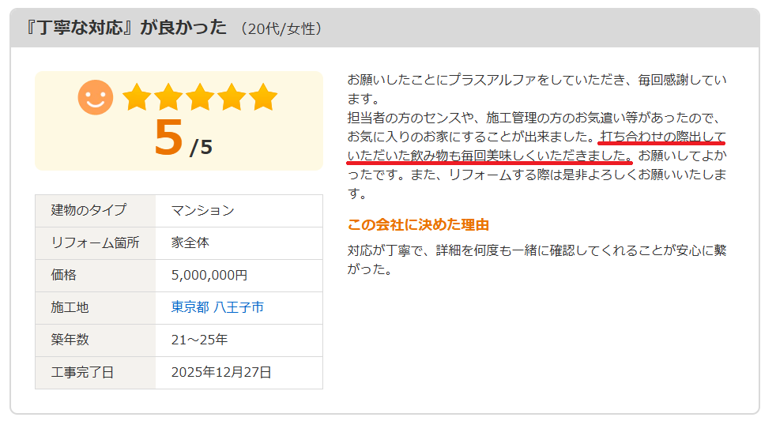Click the orange heading この会社に決めた理由
776x421 pixels.
[418, 225]
